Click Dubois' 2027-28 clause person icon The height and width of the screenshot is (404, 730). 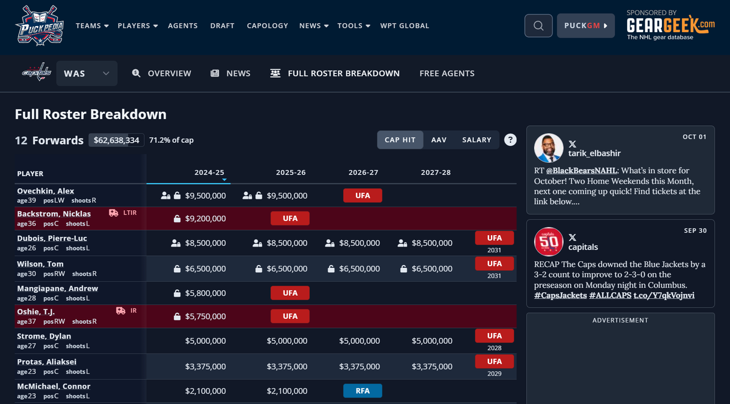coord(402,243)
